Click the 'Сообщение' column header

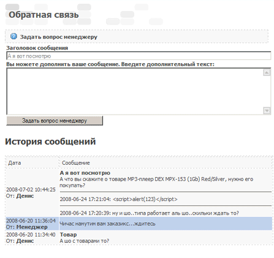point(76,163)
